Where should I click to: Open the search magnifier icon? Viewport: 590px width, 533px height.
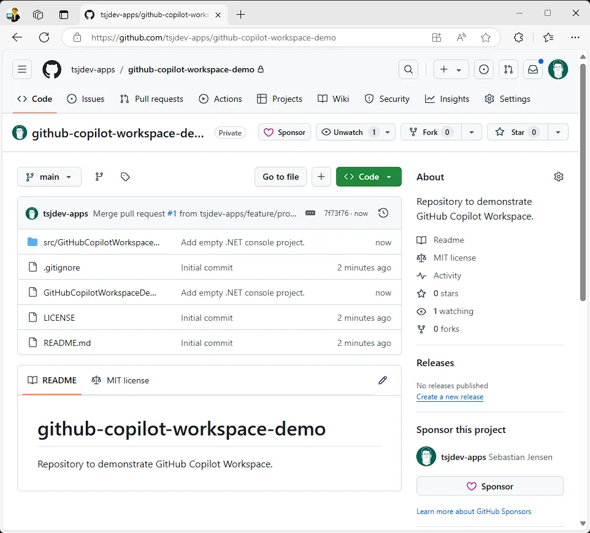pyautogui.click(x=408, y=70)
